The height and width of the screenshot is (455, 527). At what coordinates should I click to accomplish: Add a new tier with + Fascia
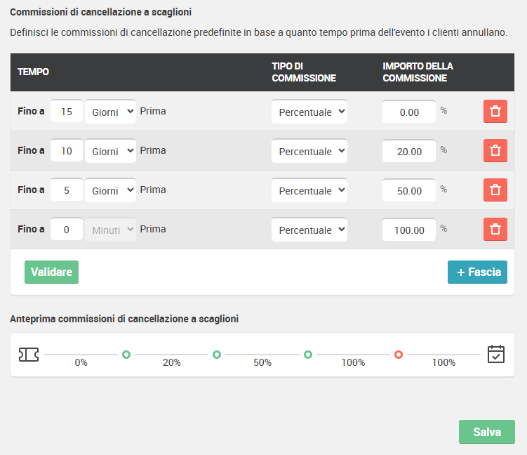[x=477, y=272]
